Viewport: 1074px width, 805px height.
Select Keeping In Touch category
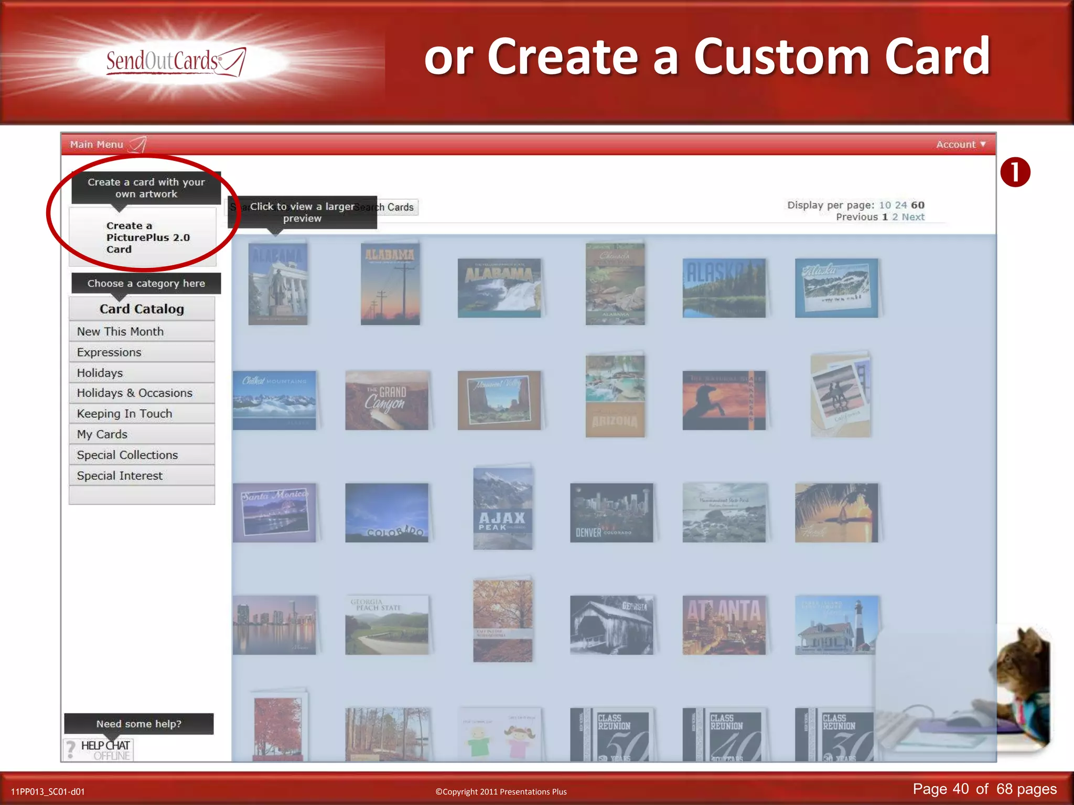click(x=142, y=414)
